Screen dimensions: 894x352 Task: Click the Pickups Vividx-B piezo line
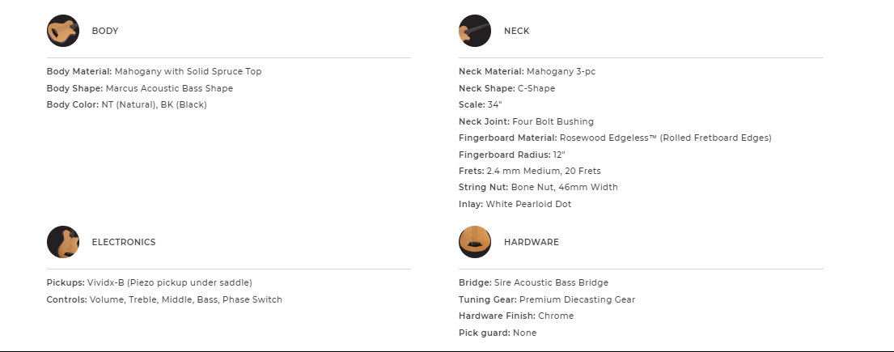pyautogui.click(x=150, y=282)
